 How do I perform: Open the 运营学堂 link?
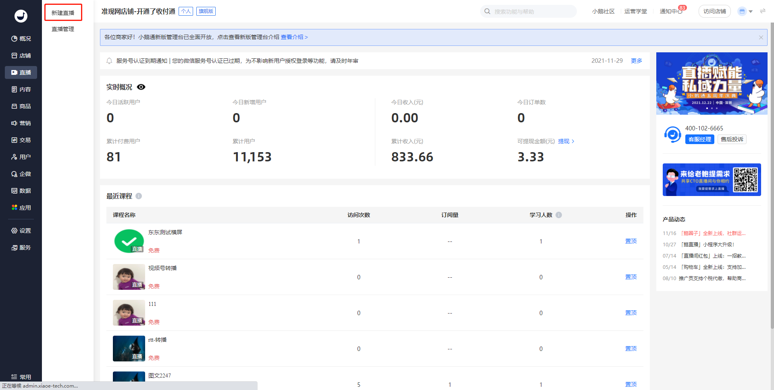[x=635, y=11]
